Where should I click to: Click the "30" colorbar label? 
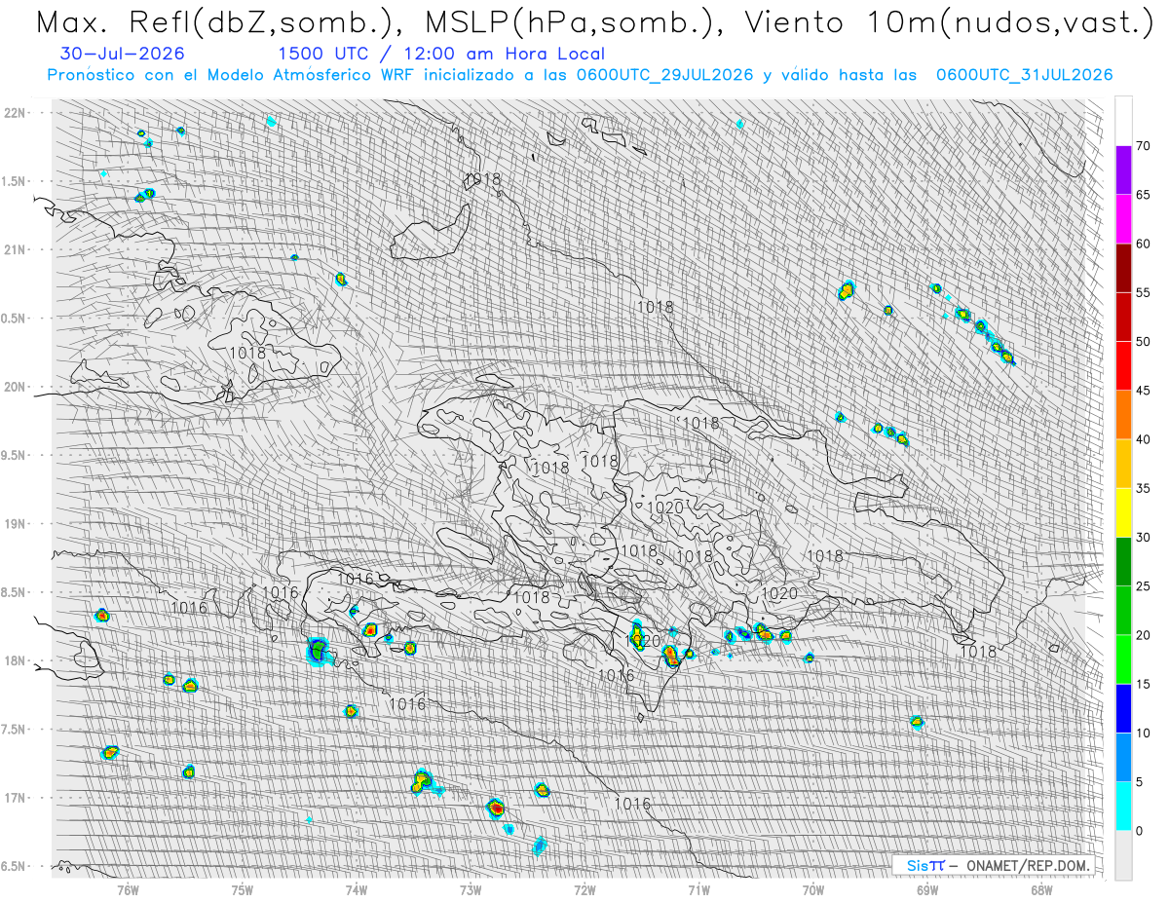1143,537
